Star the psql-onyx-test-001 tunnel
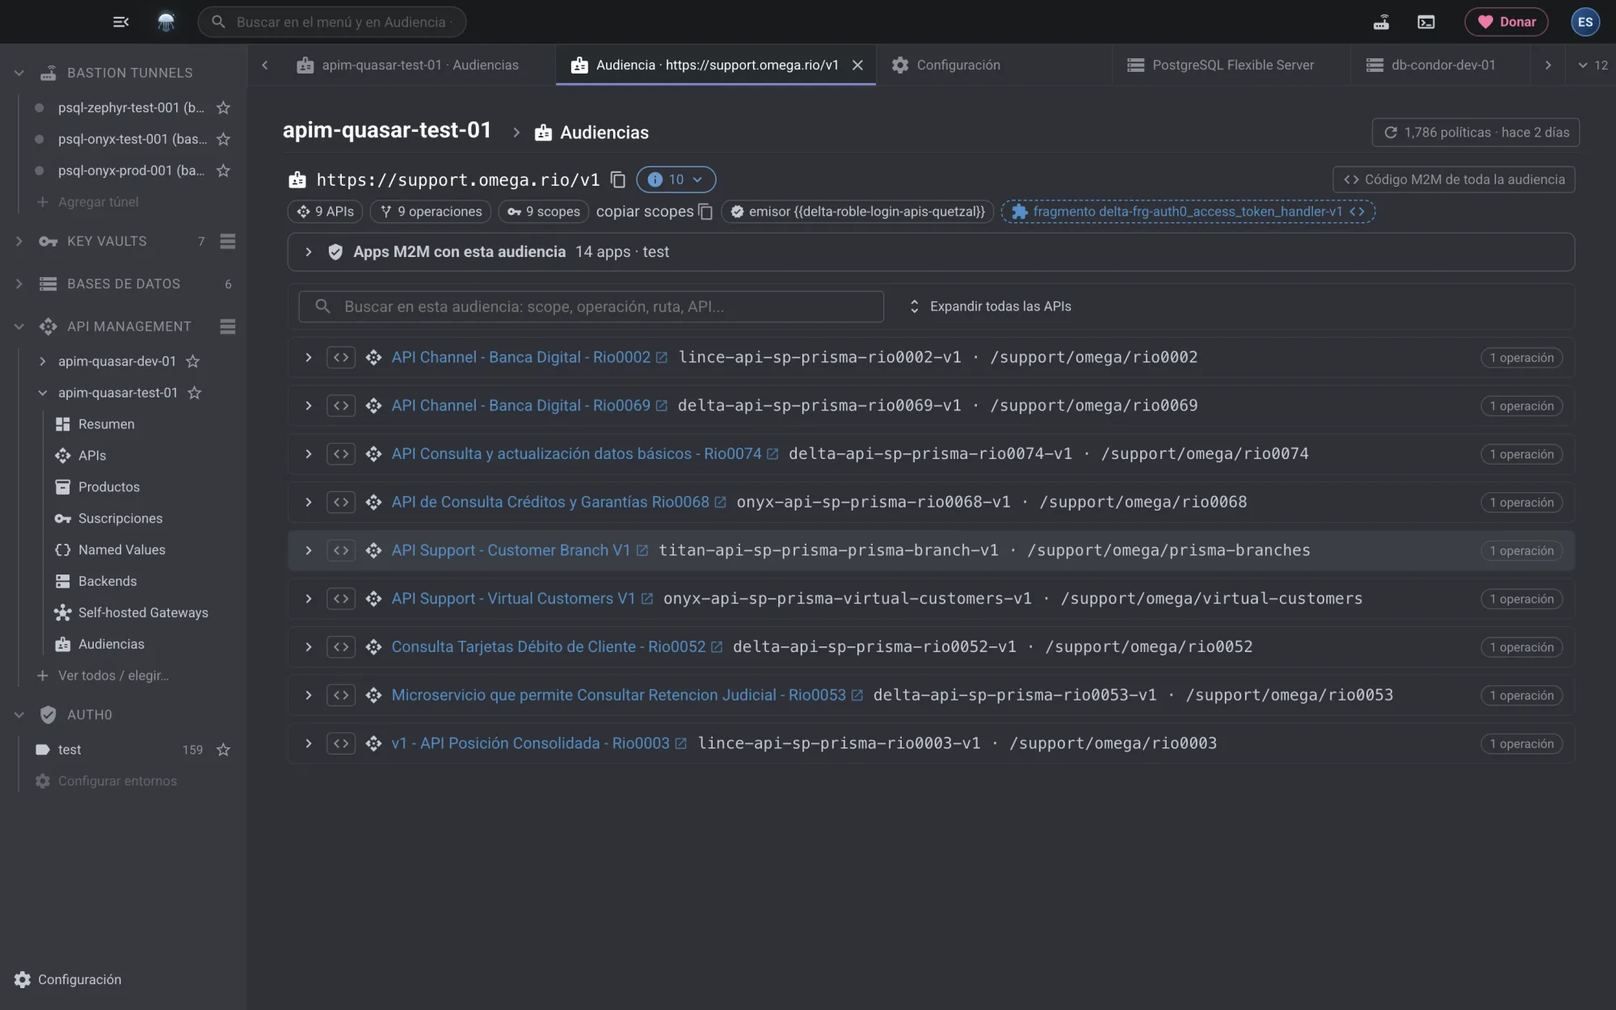 click(x=224, y=139)
